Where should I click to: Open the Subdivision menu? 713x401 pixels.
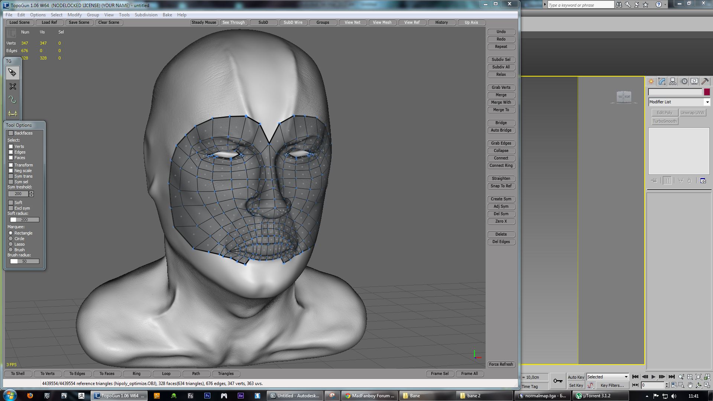[146, 15]
